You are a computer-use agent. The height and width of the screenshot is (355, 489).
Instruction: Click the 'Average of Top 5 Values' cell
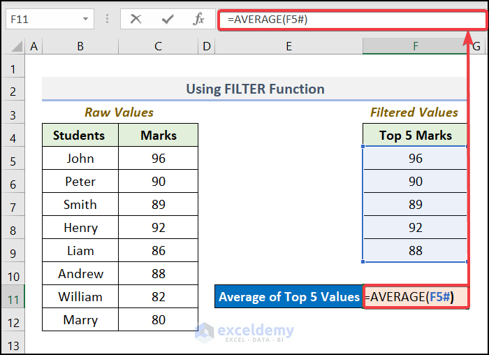(289, 297)
